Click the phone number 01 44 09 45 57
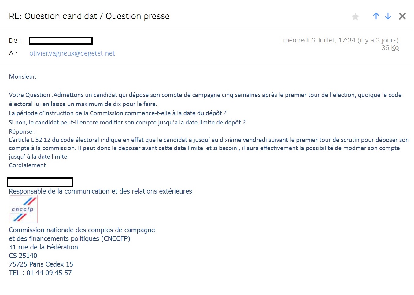The width and height of the screenshot is (414, 295). point(49,273)
